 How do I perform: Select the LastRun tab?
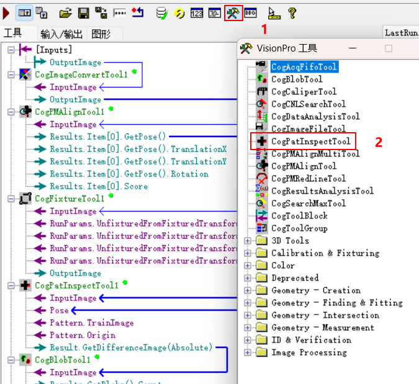click(401, 33)
